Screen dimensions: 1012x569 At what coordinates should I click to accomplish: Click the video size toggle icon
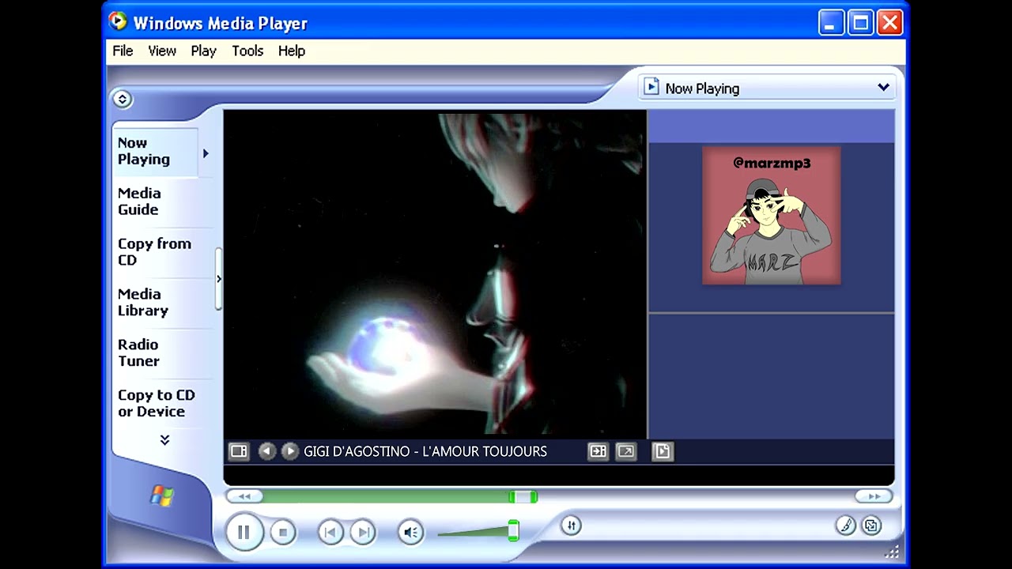[x=598, y=451]
